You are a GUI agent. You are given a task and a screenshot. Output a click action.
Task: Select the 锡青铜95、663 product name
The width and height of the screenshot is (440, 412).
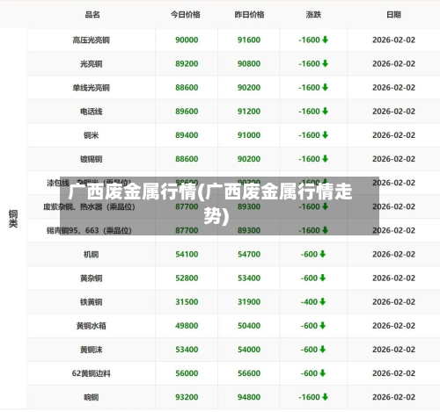pyautogui.click(x=89, y=230)
